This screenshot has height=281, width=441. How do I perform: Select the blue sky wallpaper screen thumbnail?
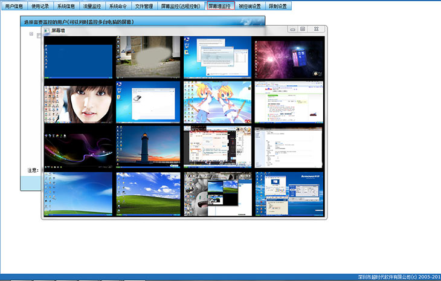(78, 194)
